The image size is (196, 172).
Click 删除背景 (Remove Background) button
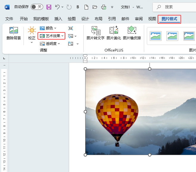(x=14, y=33)
